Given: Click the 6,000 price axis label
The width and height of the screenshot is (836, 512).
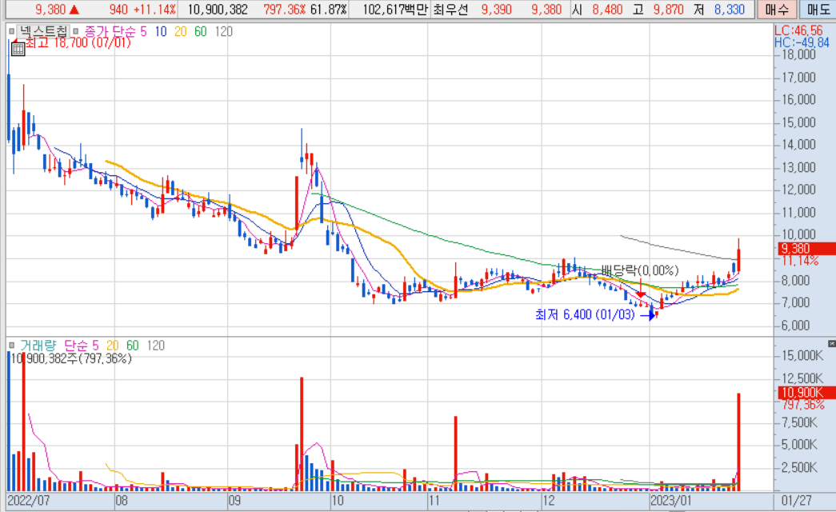Looking at the screenshot, I should click(795, 326).
